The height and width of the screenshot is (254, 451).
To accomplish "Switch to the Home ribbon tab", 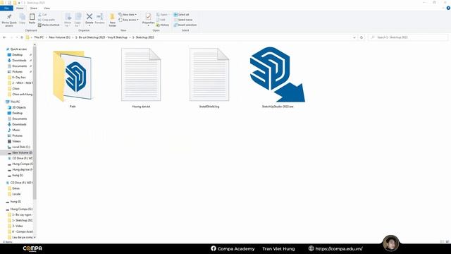I will point(20,8).
